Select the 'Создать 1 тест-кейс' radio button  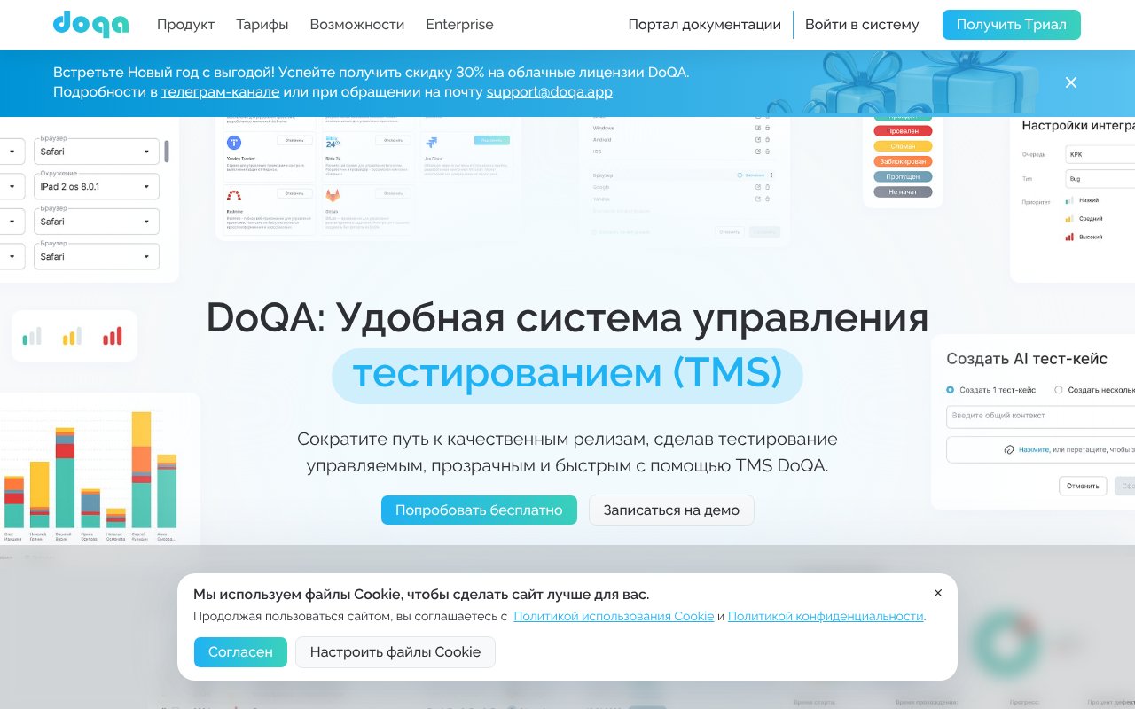coord(950,390)
